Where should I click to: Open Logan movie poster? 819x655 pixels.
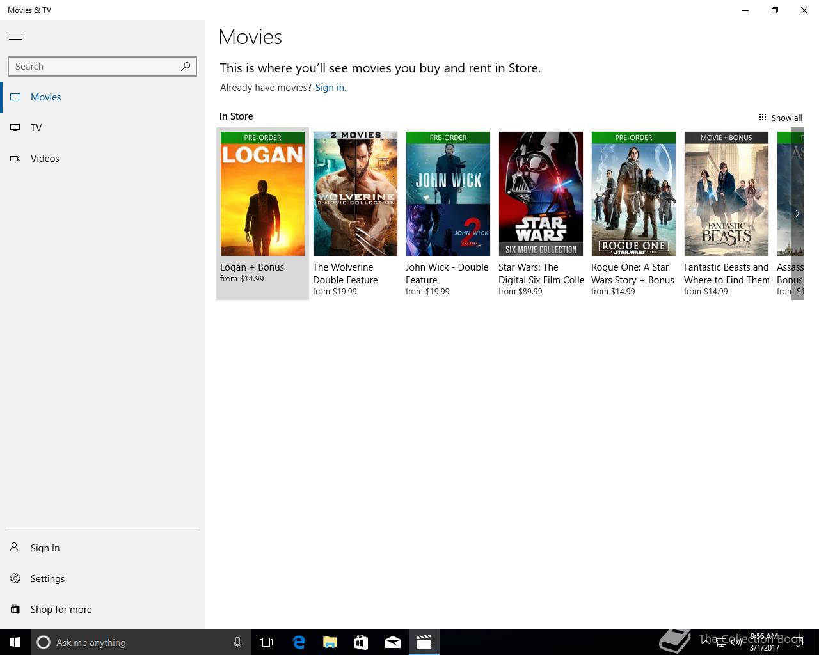[x=262, y=194]
